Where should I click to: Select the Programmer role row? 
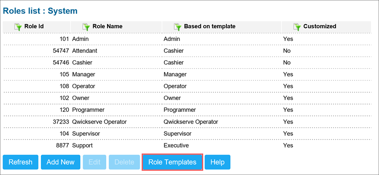(187, 110)
